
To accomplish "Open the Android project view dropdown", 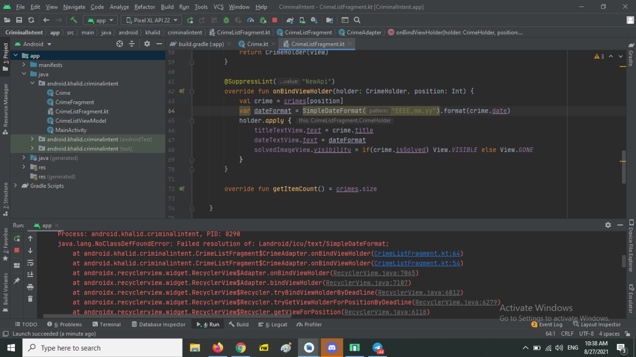I will tap(33, 44).
